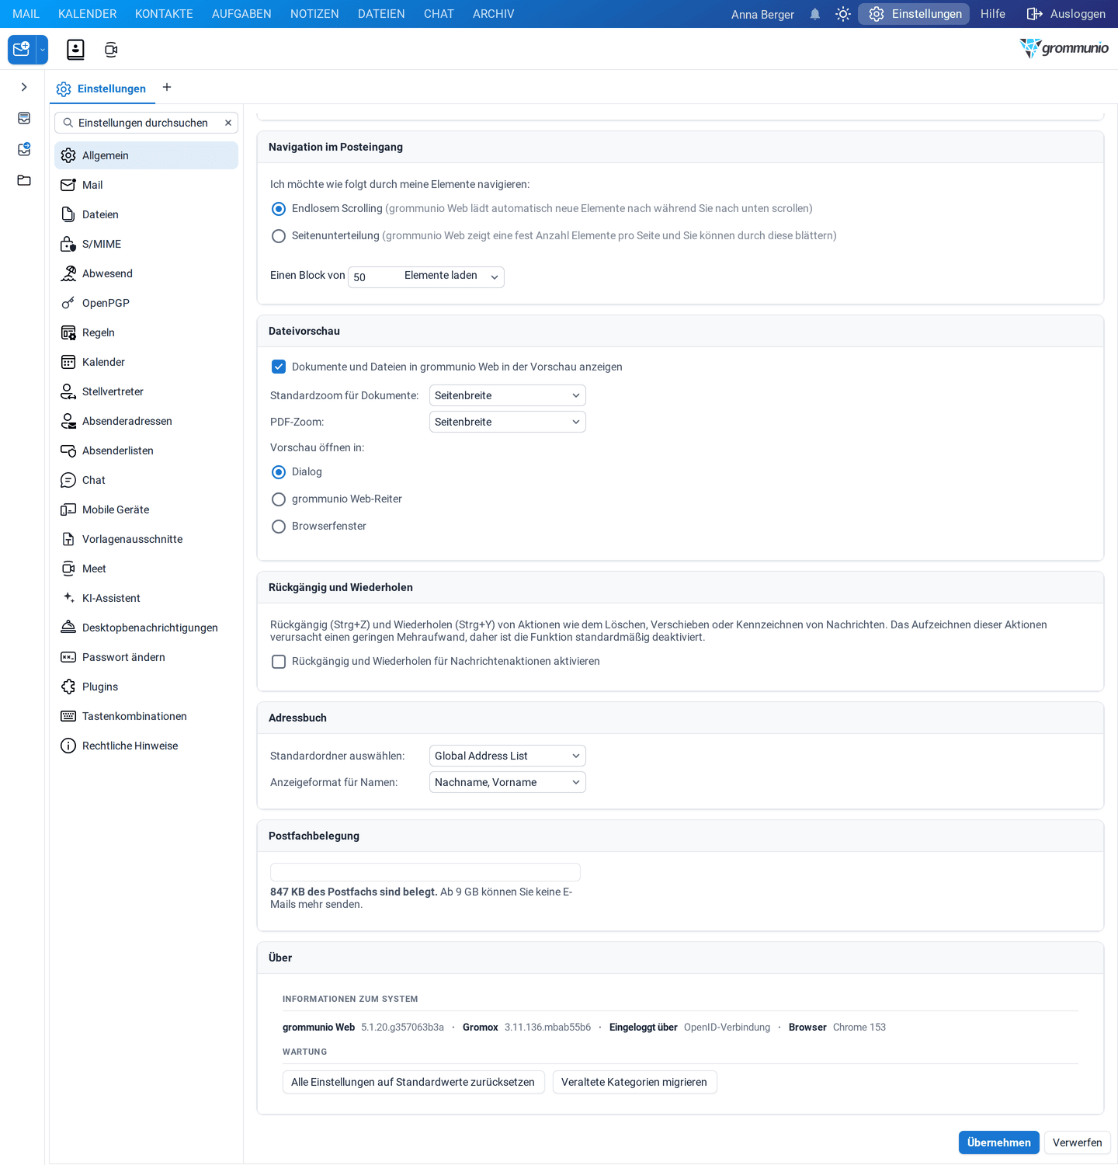Screen dimensions: 1118x1165
Task: Click the new mail compose icon
Action: (22, 50)
